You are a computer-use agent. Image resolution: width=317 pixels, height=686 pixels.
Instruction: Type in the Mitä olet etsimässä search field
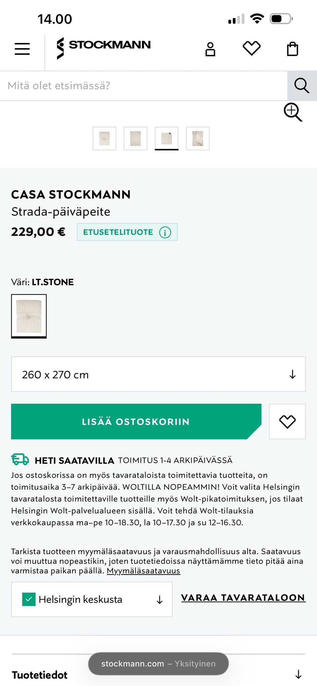(x=144, y=86)
